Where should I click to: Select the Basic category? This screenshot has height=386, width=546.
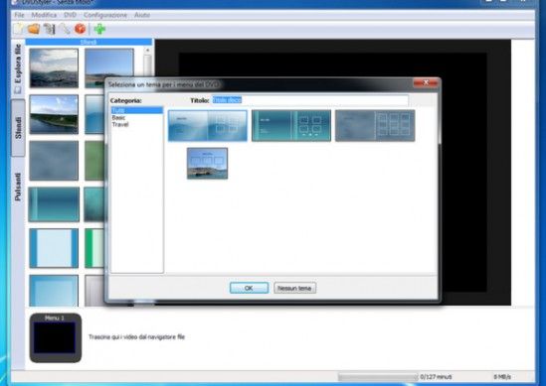(118, 118)
